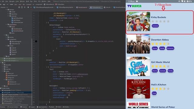
Task: Switch to TvShowRepositoryImpl.kt editor tab
Action: pyautogui.click(x=65, y=7)
